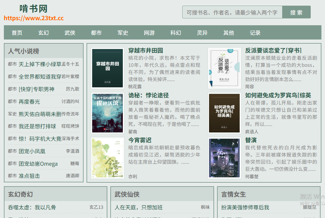Click the 今宵雾迟 cover thumbnail
The image size is (325, 218).
(108, 158)
